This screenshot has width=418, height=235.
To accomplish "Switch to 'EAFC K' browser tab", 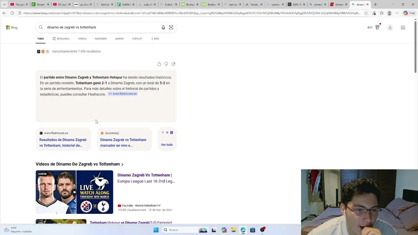I will (296, 5).
